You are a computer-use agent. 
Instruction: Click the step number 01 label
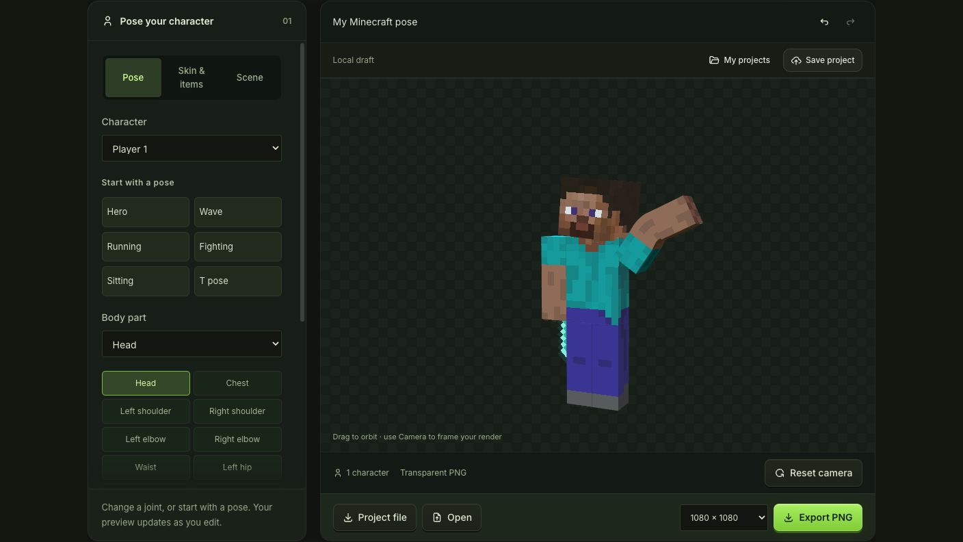(x=287, y=21)
